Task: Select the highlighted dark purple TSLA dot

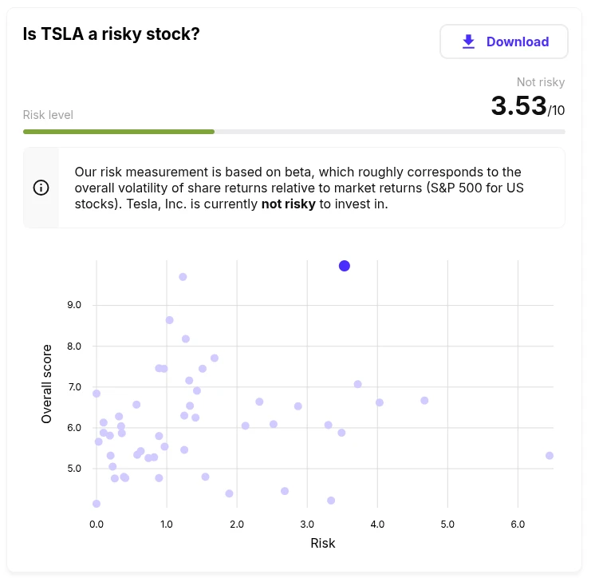Action: 345,266
